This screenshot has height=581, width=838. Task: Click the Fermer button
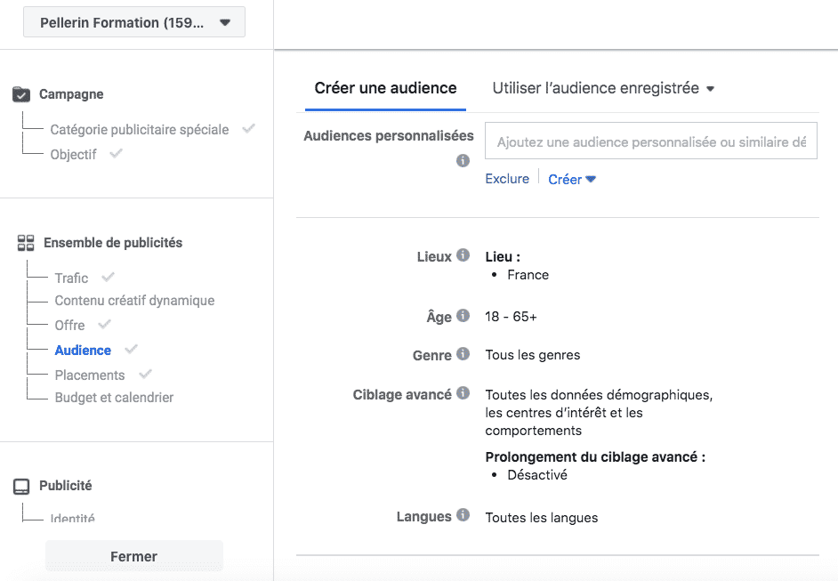point(134,556)
